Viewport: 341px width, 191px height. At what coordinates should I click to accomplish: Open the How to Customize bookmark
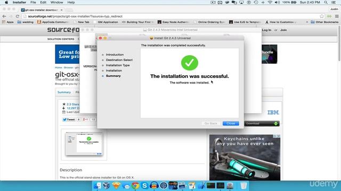pos(281,22)
